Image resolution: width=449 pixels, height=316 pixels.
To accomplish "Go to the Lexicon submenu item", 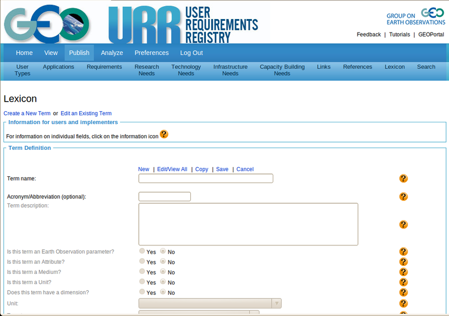I will tap(395, 67).
